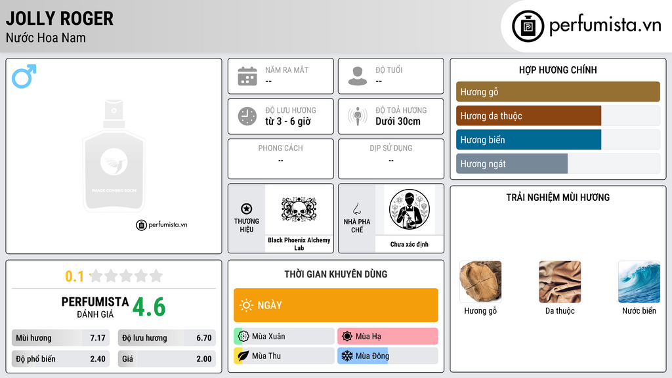Click the sun icon in the Ngày bar
The width and height of the screenshot is (672, 378).
tap(247, 305)
